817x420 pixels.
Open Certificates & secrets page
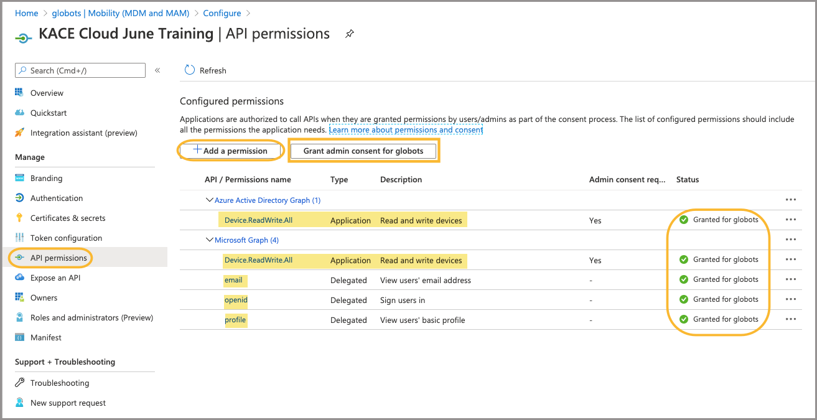coord(68,218)
